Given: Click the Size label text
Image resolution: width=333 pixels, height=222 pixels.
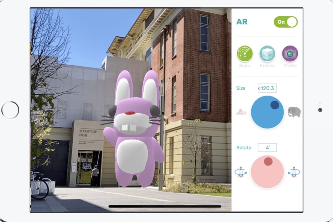Looking at the screenshot, I should (241, 88).
